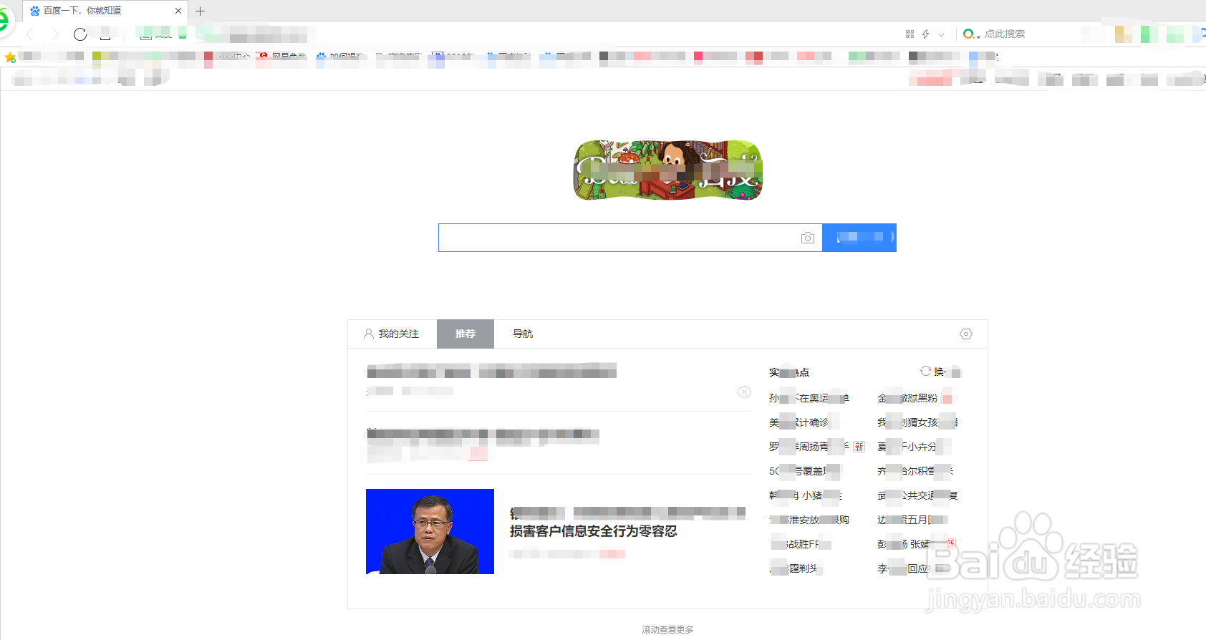1206x640 pixels.
Task: Dismiss the first news item with the X icon
Action: click(744, 392)
